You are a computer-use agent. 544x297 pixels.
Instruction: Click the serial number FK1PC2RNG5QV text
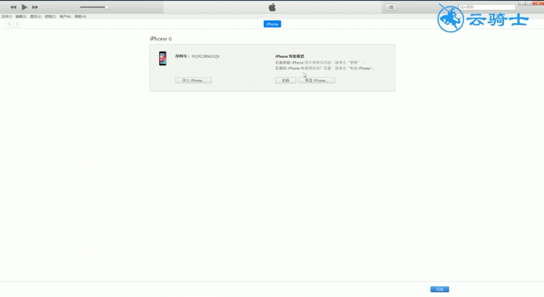point(205,56)
